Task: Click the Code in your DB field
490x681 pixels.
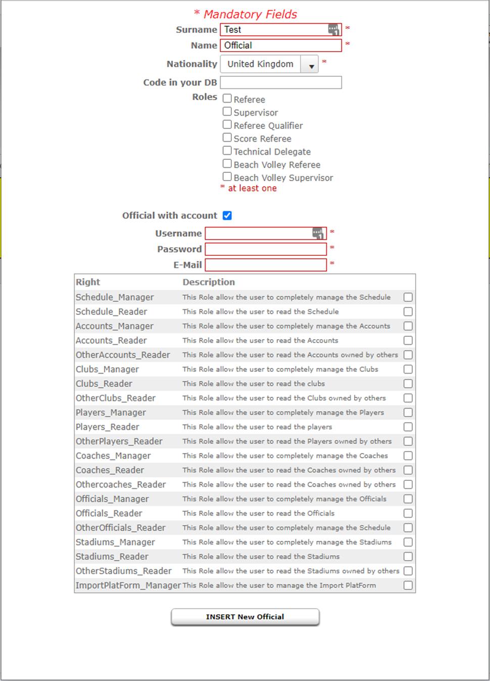Action: (x=281, y=82)
